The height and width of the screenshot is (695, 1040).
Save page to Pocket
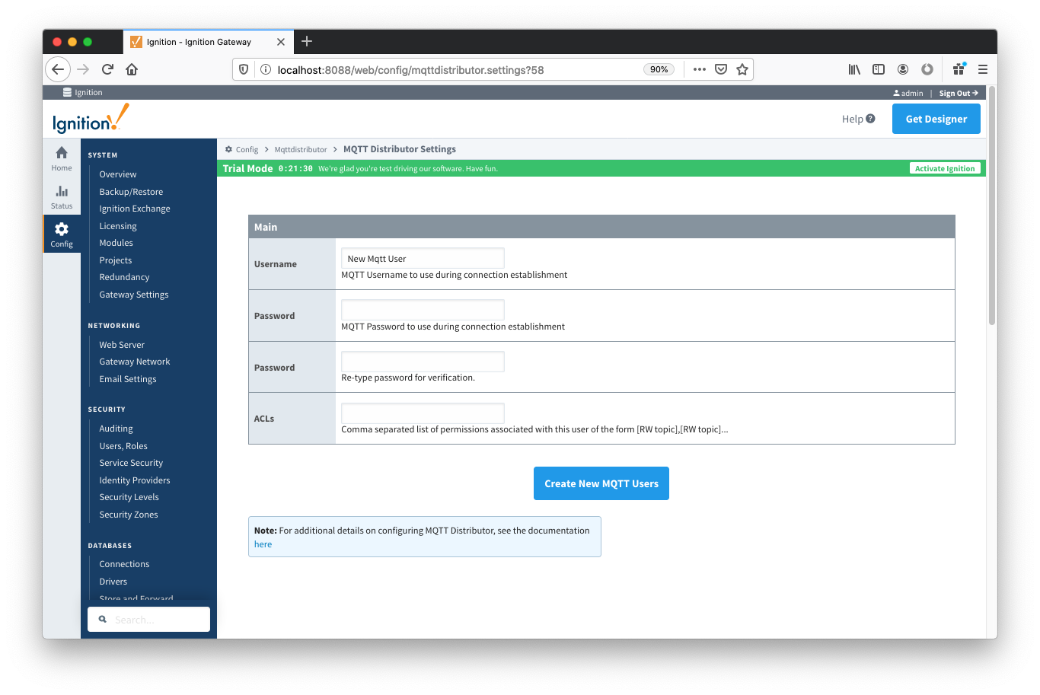tap(721, 69)
